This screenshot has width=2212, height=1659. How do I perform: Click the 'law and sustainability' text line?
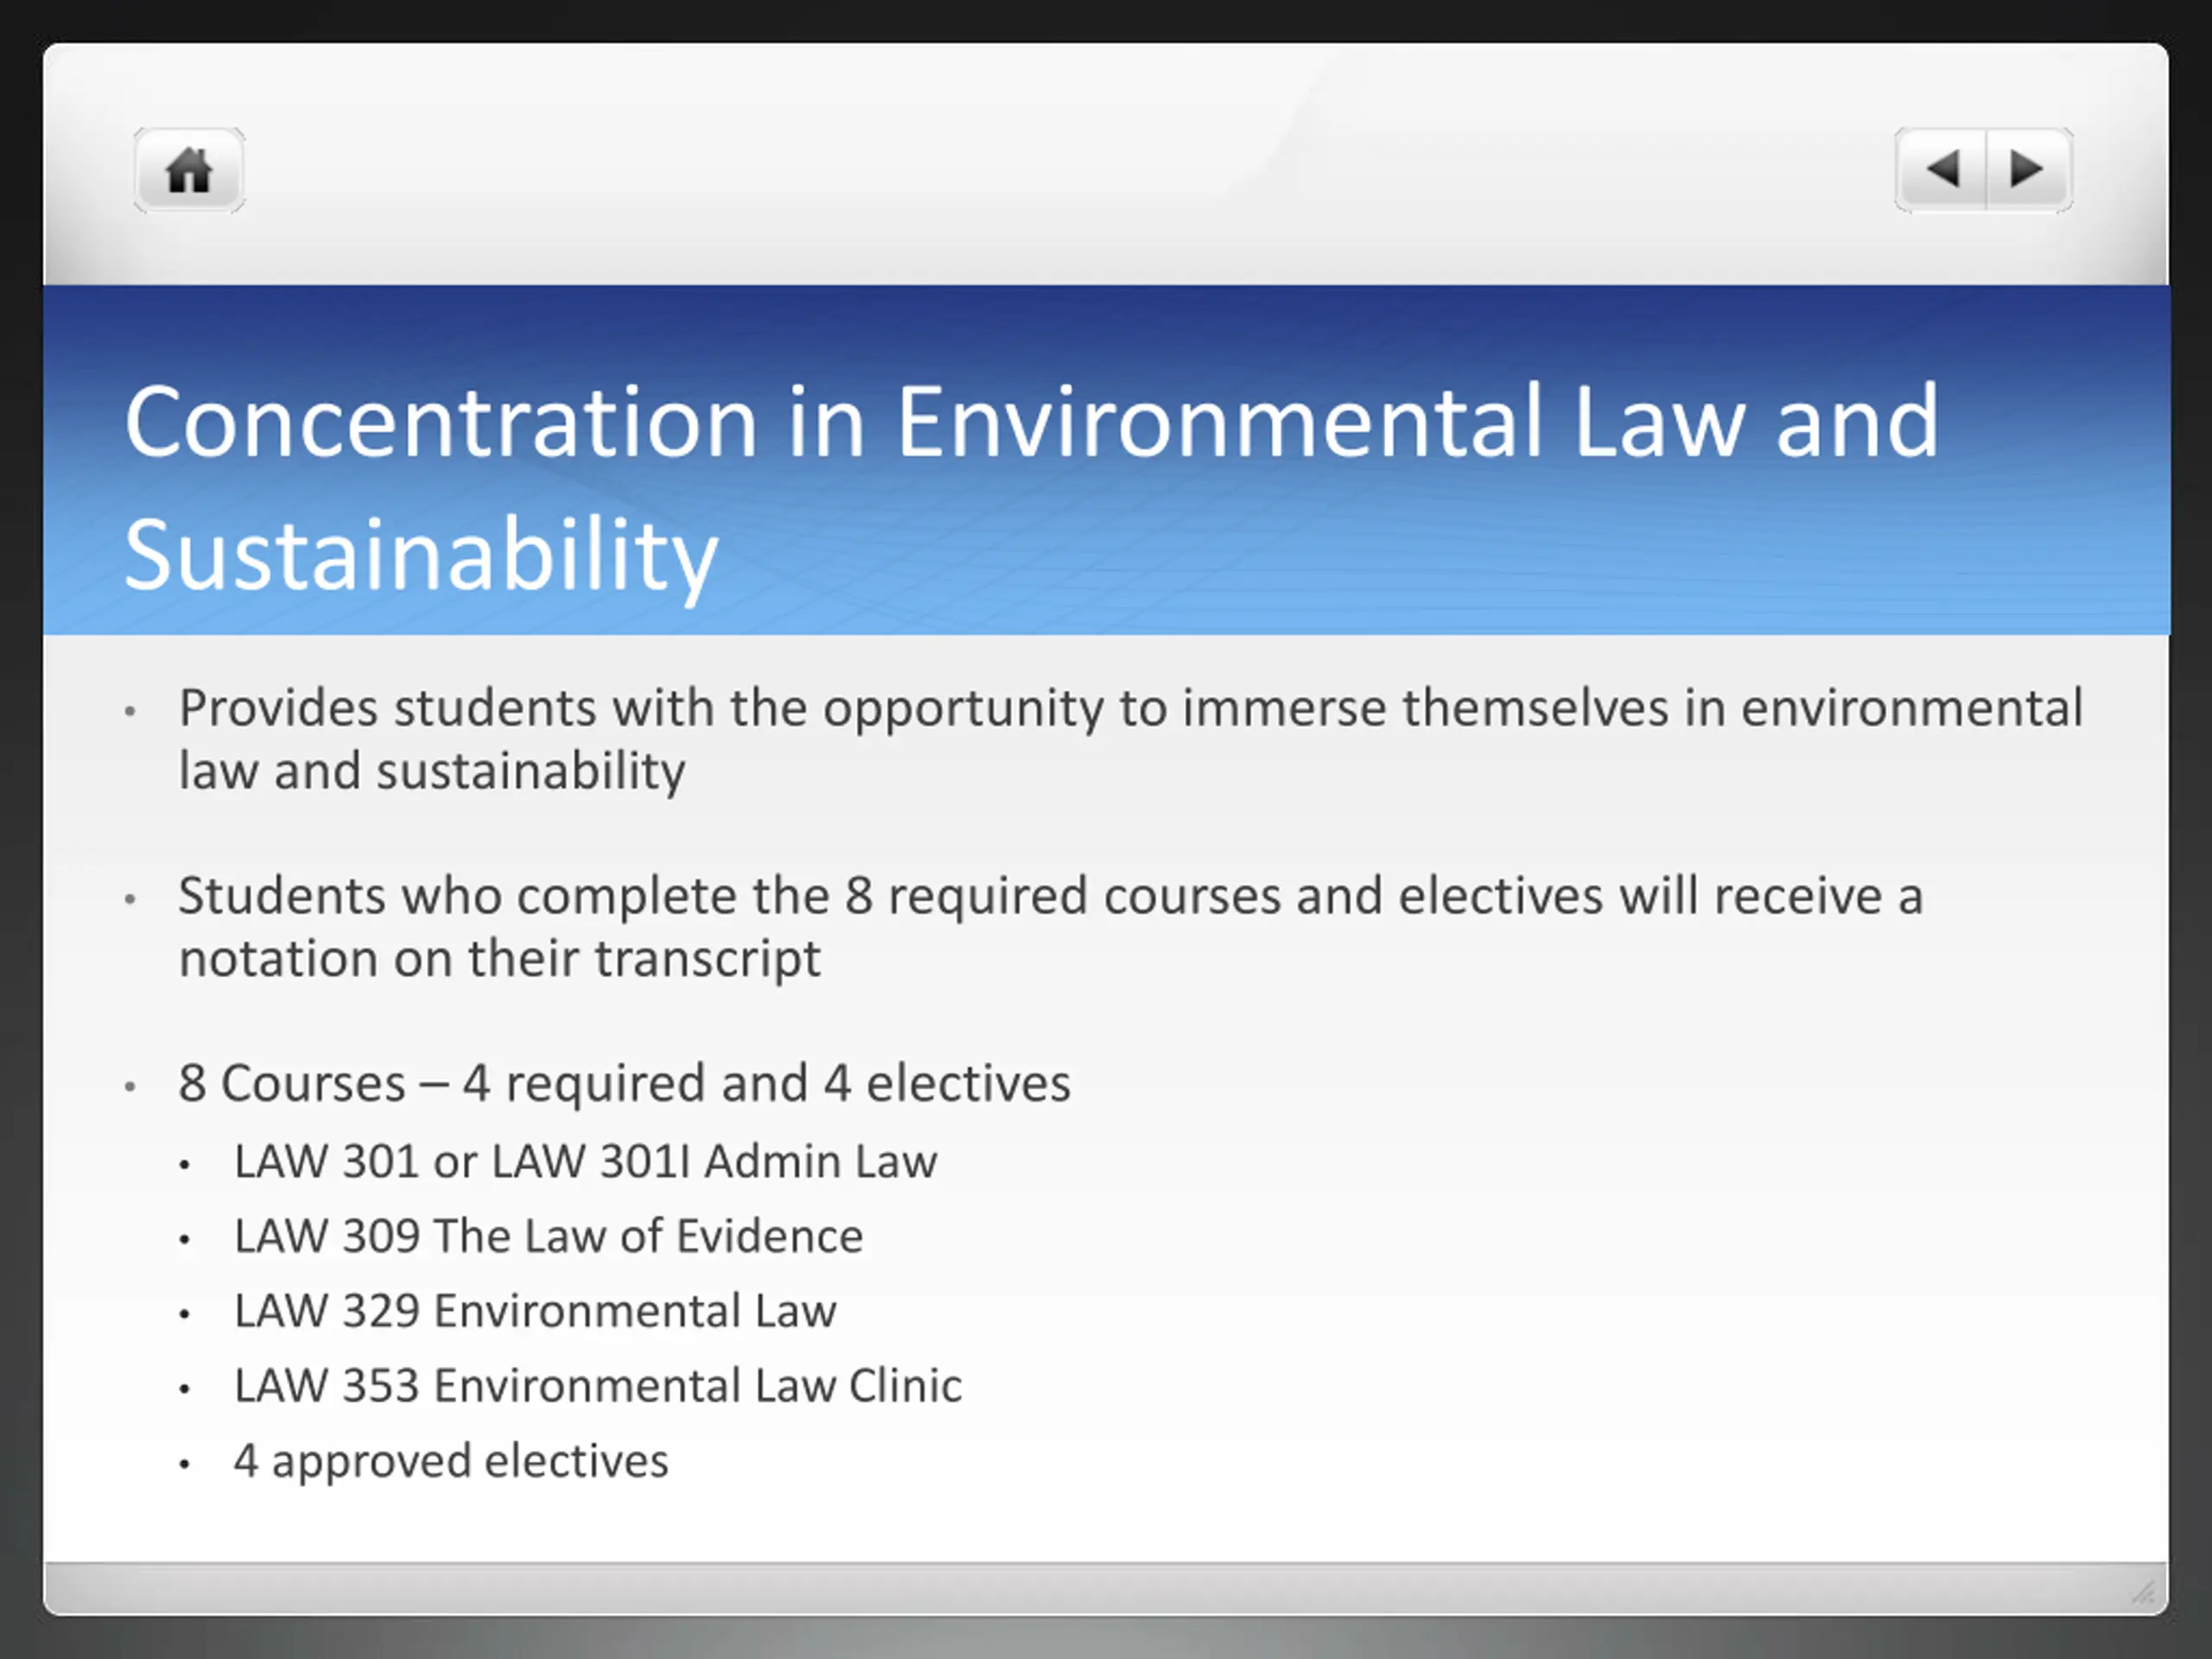pyautogui.click(x=432, y=771)
